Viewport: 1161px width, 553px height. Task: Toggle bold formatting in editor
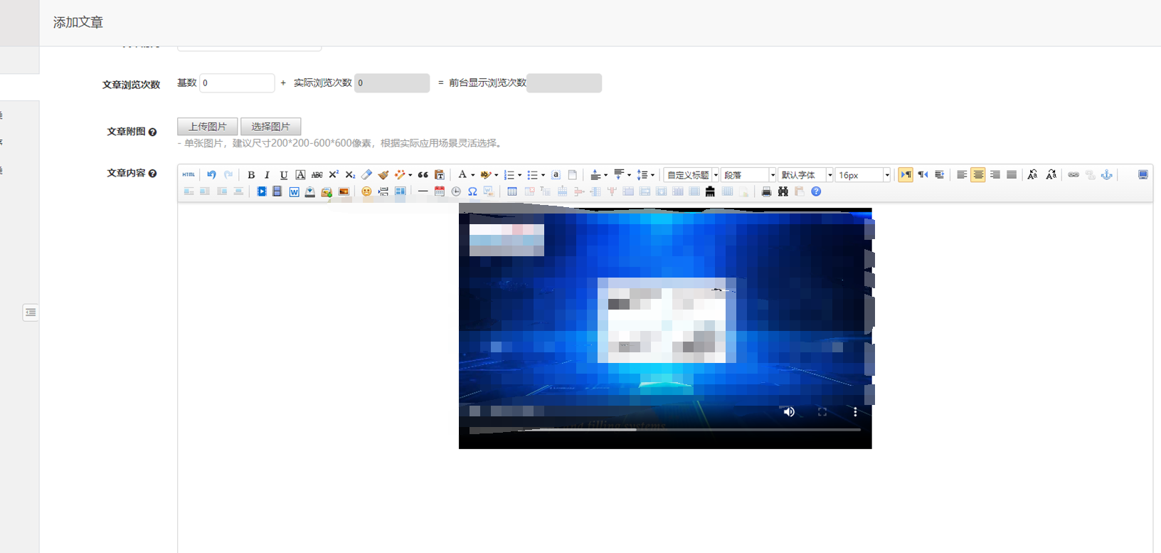251,175
